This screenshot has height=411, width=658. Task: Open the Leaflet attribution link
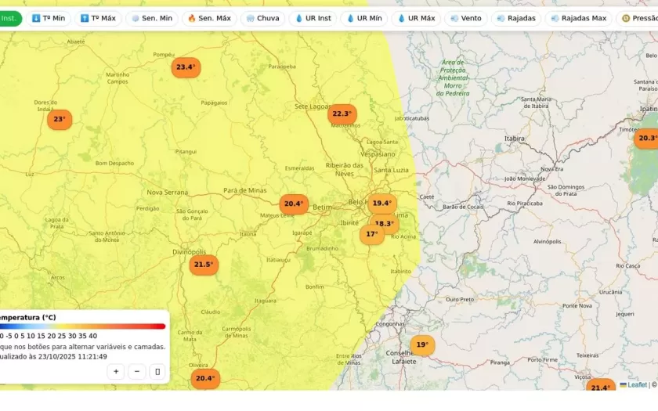pos(636,384)
